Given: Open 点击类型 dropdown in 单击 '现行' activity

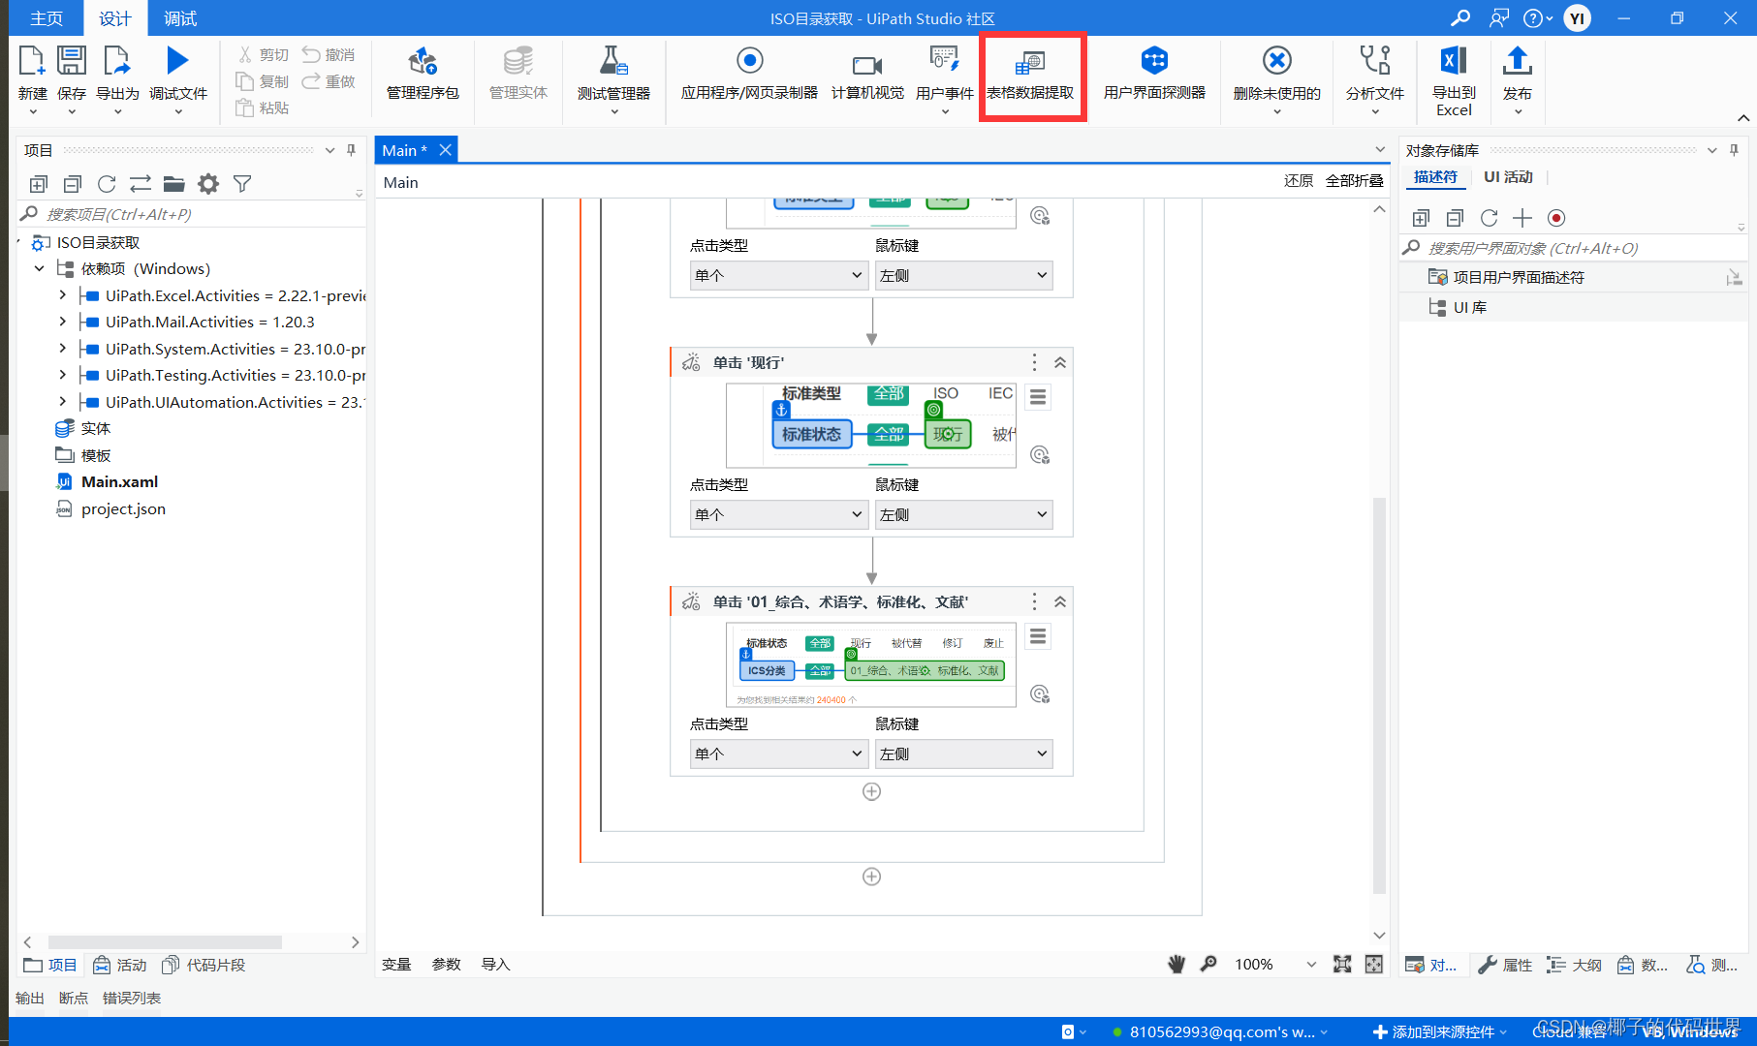Looking at the screenshot, I should pos(778,514).
